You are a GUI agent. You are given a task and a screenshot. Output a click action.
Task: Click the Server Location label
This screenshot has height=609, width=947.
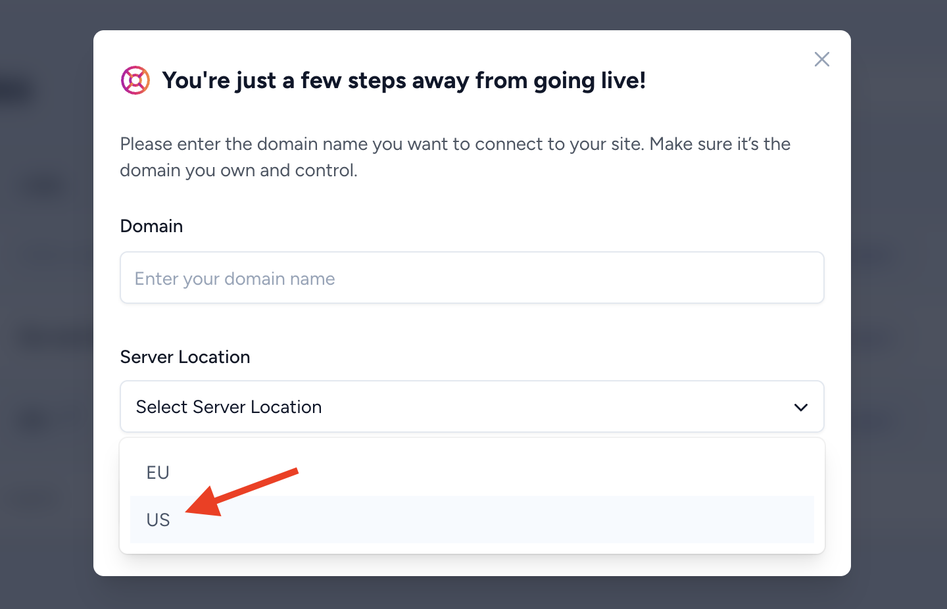click(185, 357)
